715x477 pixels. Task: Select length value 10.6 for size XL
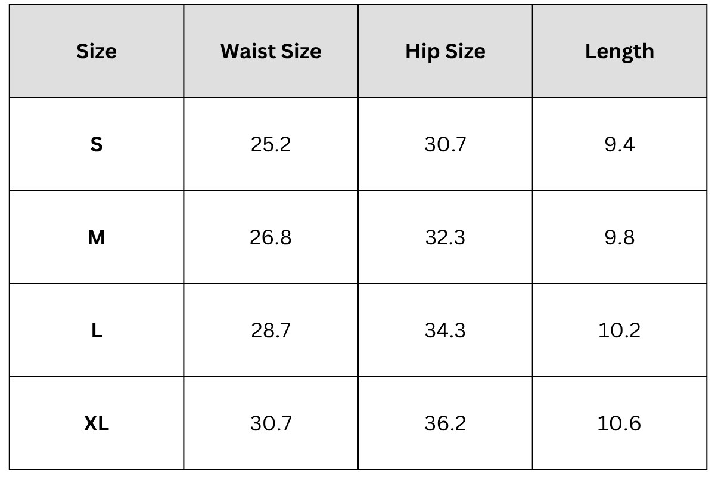click(x=619, y=423)
